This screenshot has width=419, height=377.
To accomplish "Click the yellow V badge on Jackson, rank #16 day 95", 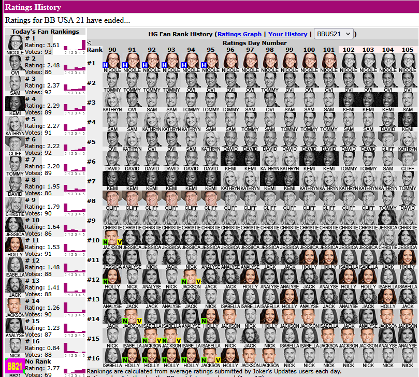I will 218,360.
